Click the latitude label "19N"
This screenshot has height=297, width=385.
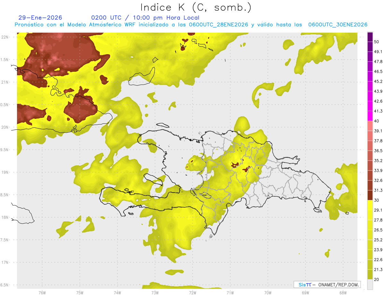(5, 172)
